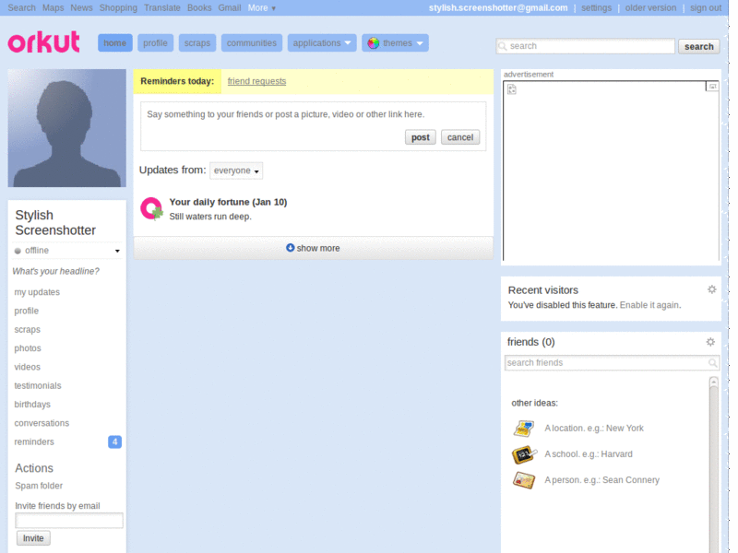Click the post button
The width and height of the screenshot is (738, 553).
tap(421, 137)
